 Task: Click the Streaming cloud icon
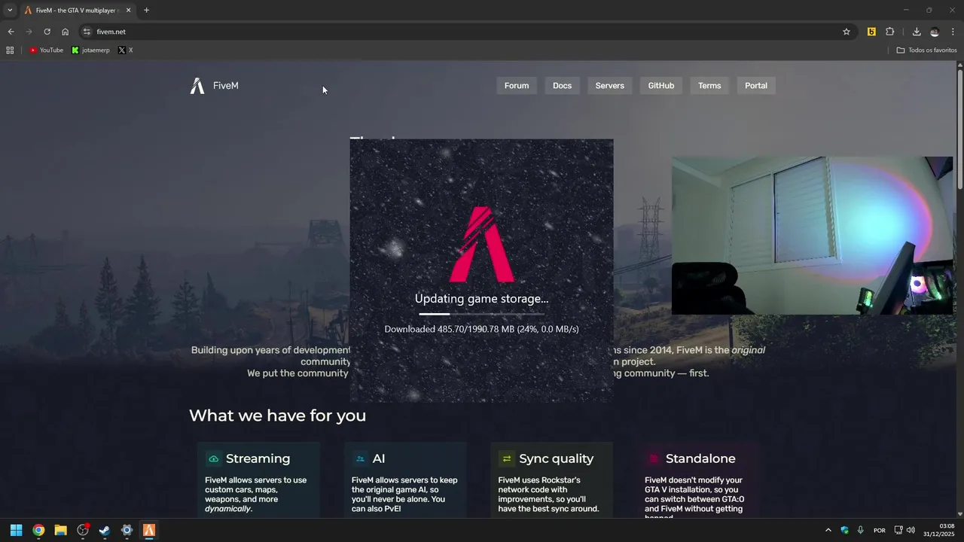(214, 458)
